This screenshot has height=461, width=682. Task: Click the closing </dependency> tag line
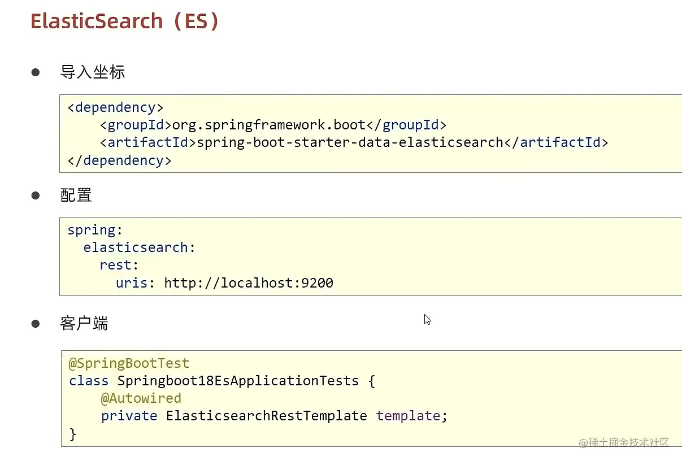point(119,160)
